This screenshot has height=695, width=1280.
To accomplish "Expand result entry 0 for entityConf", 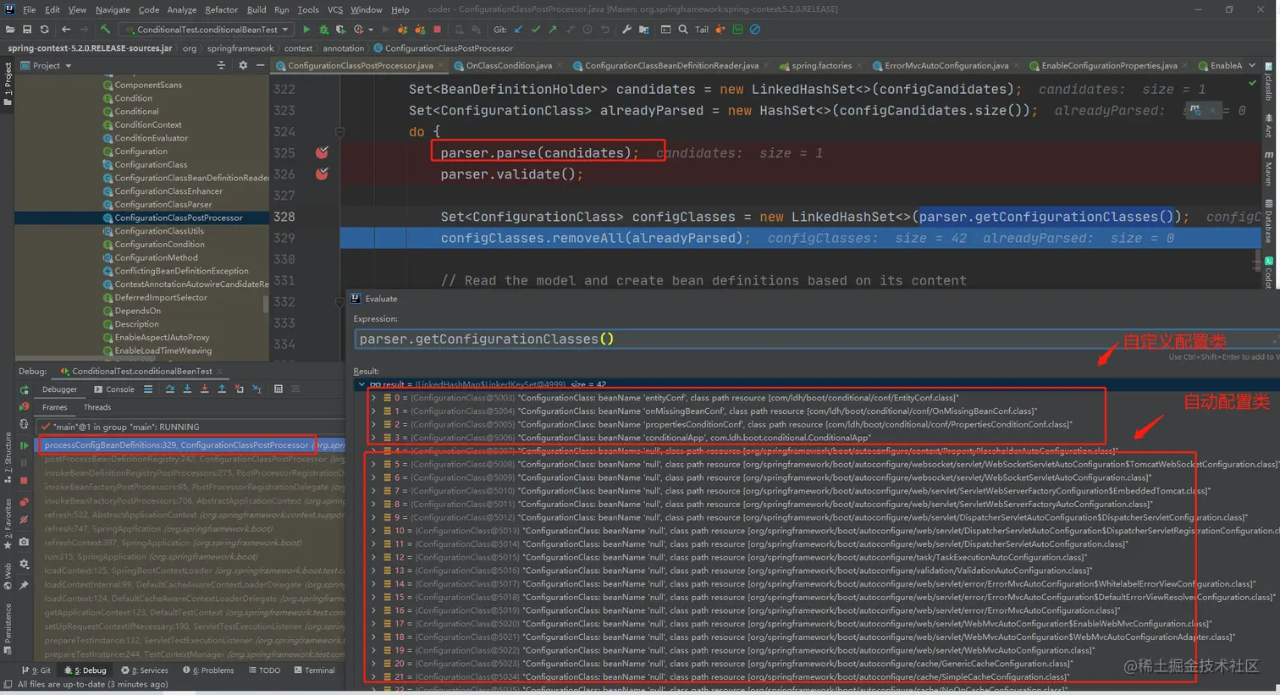I will click(x=372, y=397).
